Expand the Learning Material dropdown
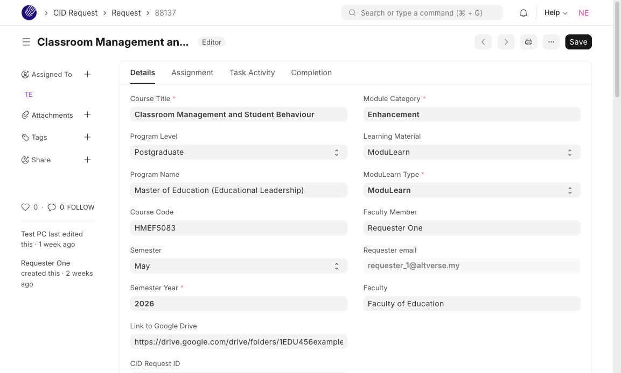Viewport: 621px width, 373px height. click(471, 152)
